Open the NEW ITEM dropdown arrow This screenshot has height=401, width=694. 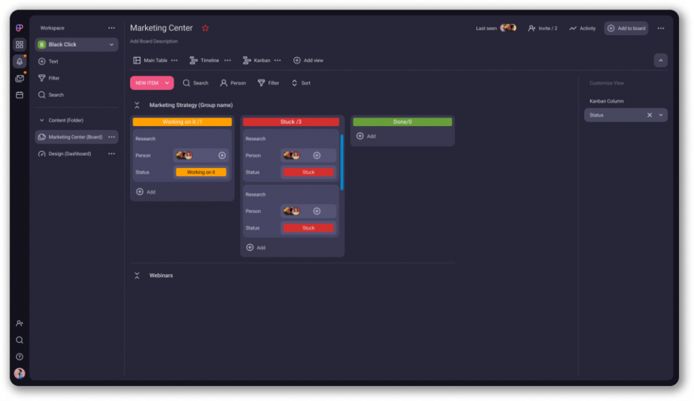[167, 83]
